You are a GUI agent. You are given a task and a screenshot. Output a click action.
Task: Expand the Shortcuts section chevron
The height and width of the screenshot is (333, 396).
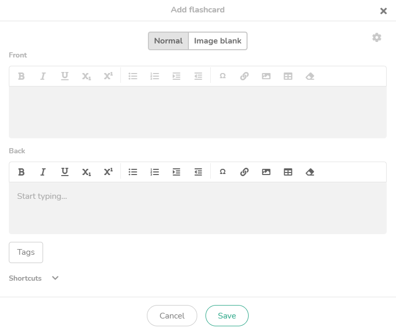point(56,278)
